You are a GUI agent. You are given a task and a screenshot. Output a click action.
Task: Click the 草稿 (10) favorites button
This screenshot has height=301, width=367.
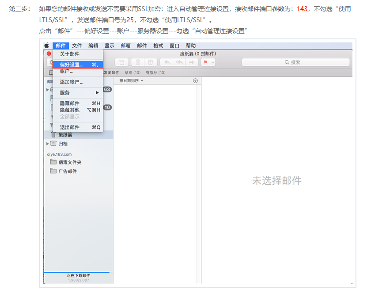coord(132,72)
